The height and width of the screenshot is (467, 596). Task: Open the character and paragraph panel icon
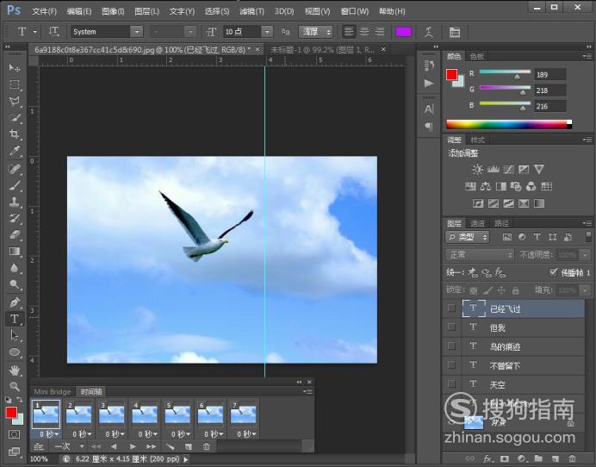(454, 33)
